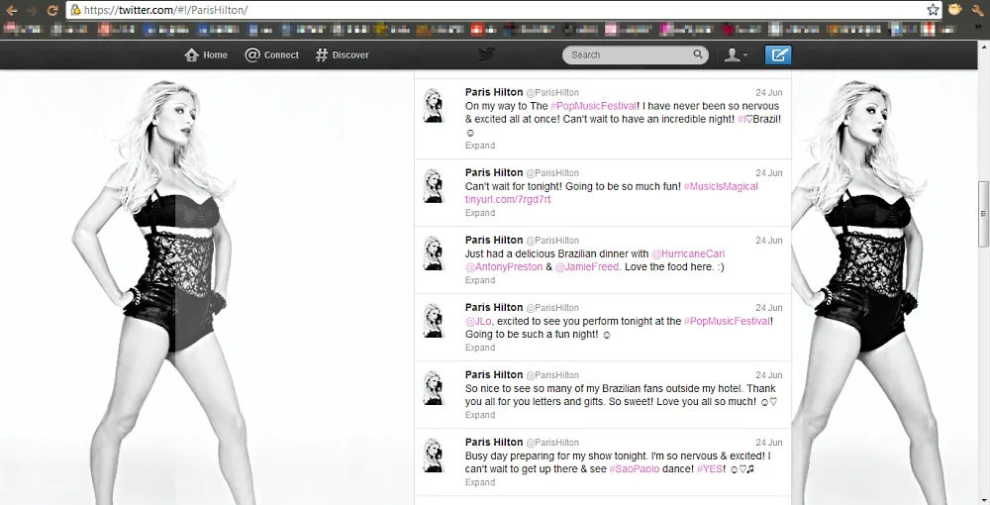Click the browser forward arrow
Image resolution: width=990 pixels, height=505 pixels.
coord(32,10)
